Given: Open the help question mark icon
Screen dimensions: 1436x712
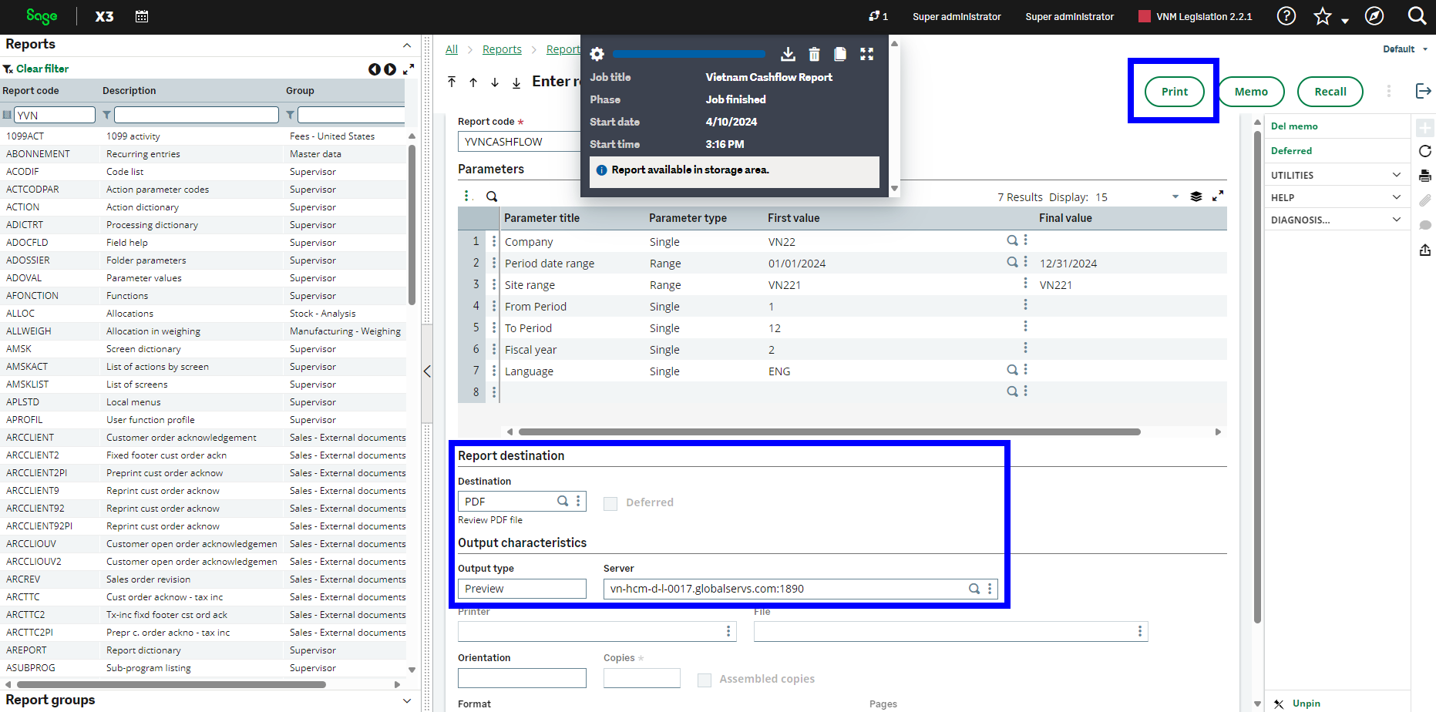Looking at the screenshot, I should (1286, 16).
